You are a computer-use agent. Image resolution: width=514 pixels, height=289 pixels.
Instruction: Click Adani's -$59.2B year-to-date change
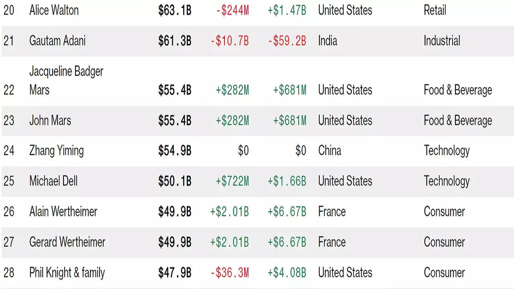click(x=287, y=41)
